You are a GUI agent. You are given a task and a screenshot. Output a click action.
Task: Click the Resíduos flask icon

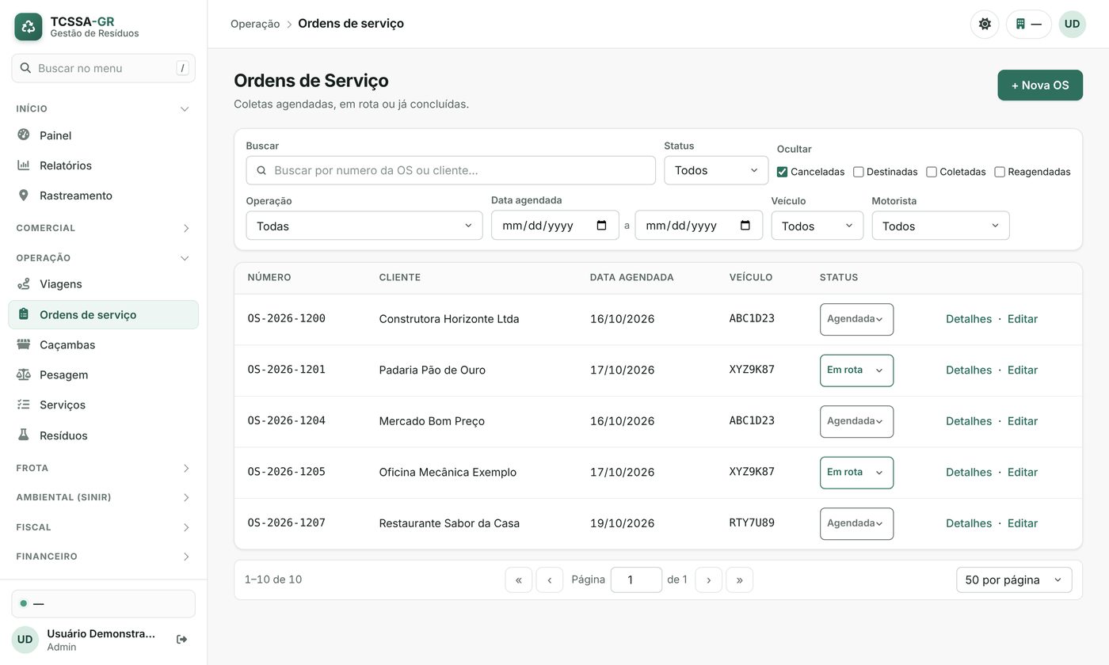(x=24, y=435)
